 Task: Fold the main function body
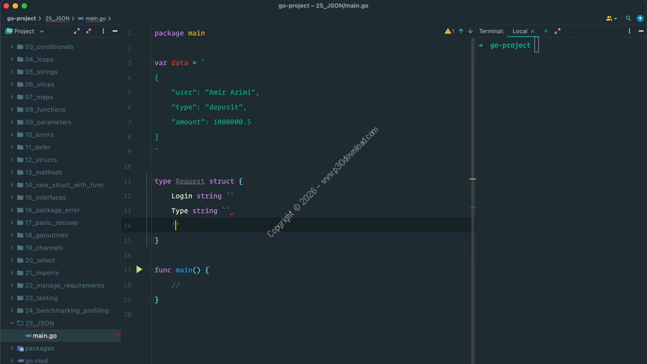[x=151, y=270]
